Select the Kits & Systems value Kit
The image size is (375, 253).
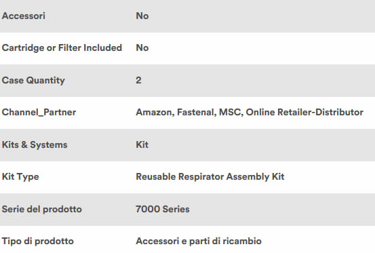point(142,144)
